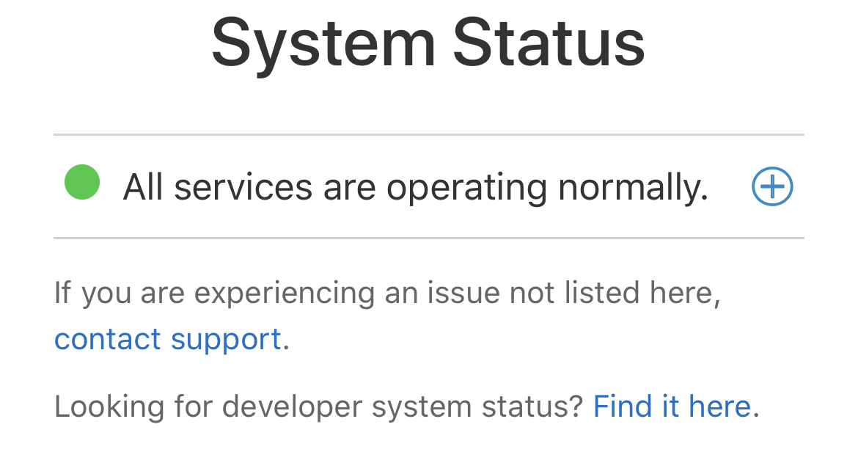Click the word System in the page title

[323, 45]
